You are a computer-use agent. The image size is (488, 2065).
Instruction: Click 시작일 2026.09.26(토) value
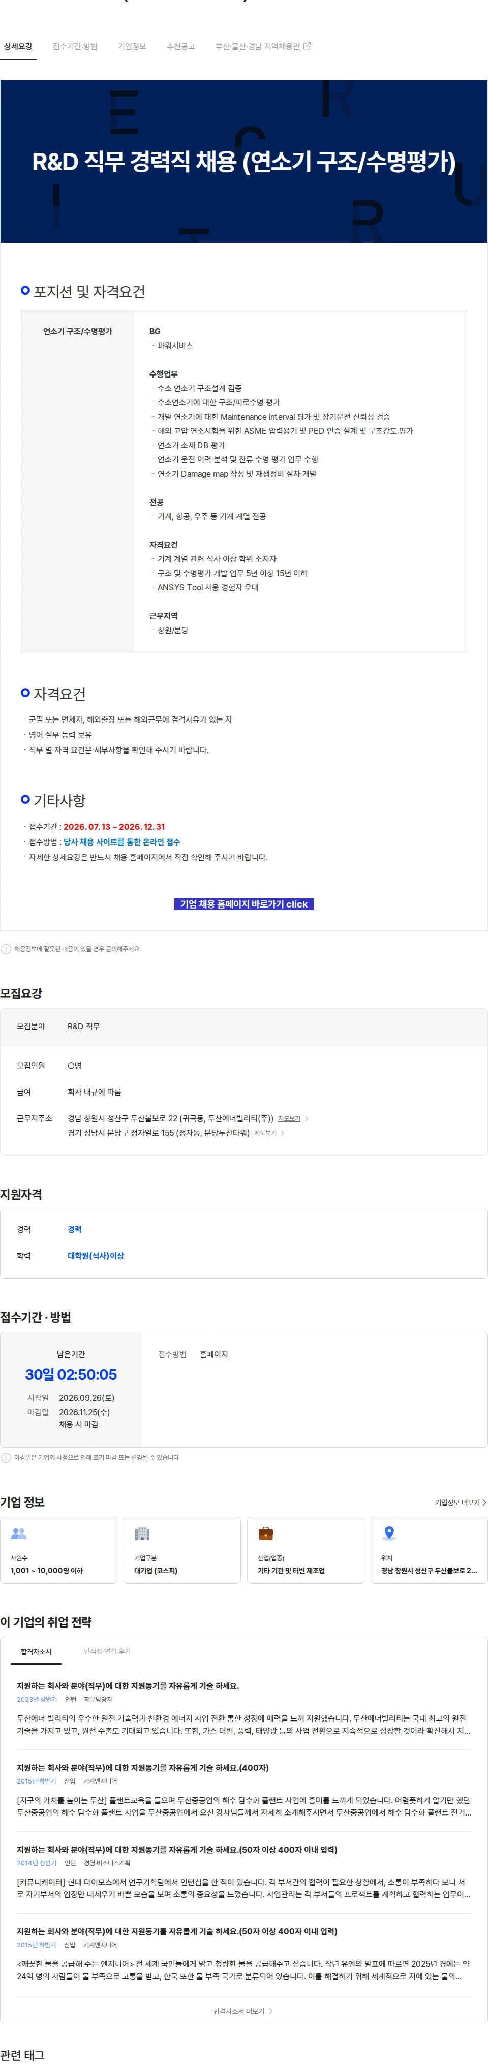coord(86,1398)
